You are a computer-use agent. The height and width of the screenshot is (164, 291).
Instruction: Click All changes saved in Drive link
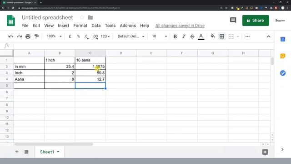point(180,26)
